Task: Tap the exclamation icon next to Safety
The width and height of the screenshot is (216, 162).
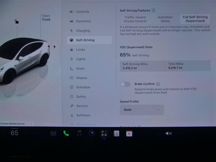Action: tap(72, 97)
